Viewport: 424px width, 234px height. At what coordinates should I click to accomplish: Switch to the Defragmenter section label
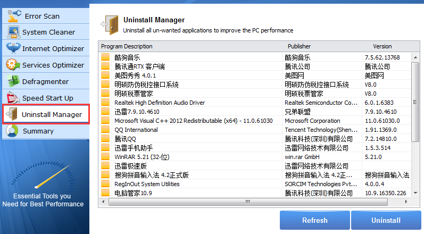(x=45, y=81)
